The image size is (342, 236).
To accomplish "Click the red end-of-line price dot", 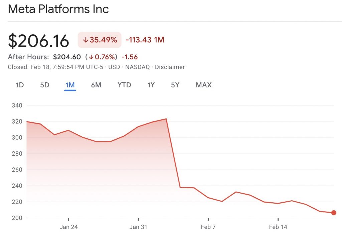I will pos(333,213).
